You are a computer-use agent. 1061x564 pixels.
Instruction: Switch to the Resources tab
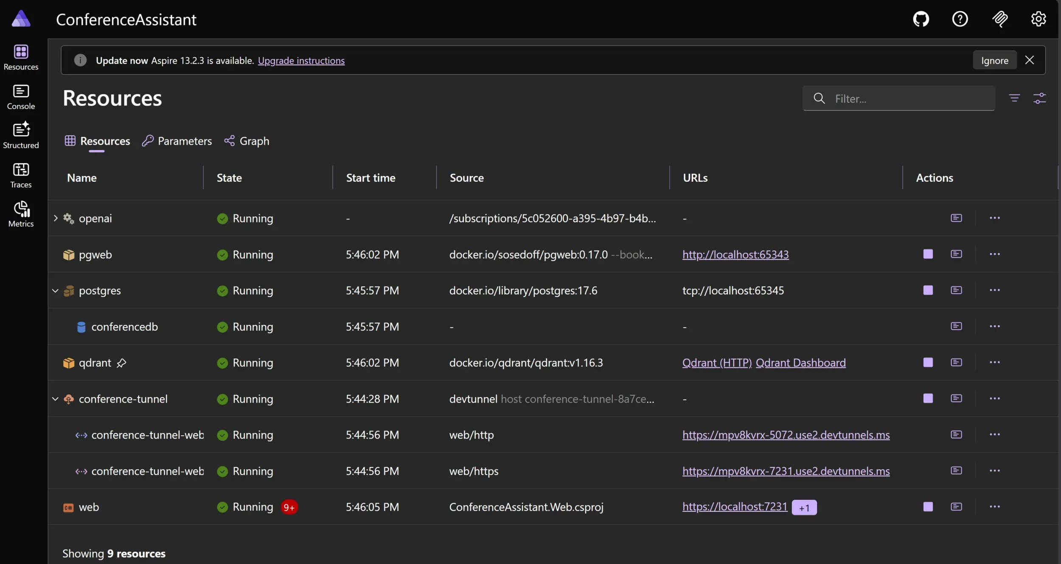click(97, 141)
